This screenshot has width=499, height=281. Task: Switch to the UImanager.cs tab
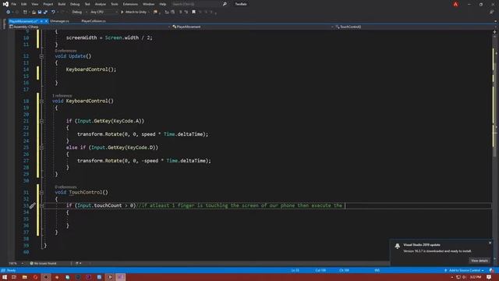59,21
